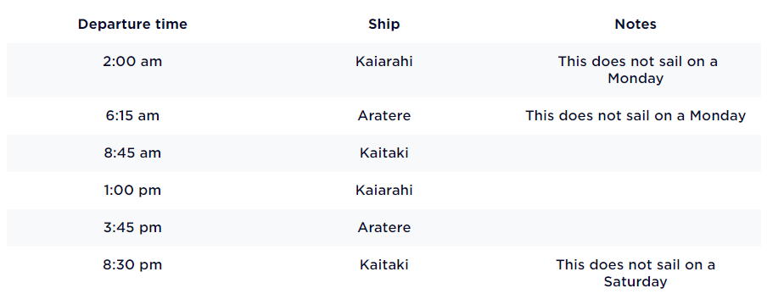Select the 3:45 pm departure time
The width and height of the screenshot is (767, 305).
pos(132,227)
